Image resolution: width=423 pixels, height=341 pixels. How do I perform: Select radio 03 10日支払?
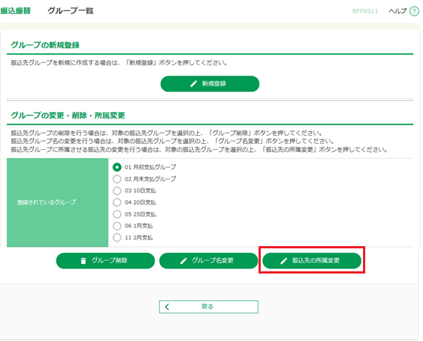[117, 191]
